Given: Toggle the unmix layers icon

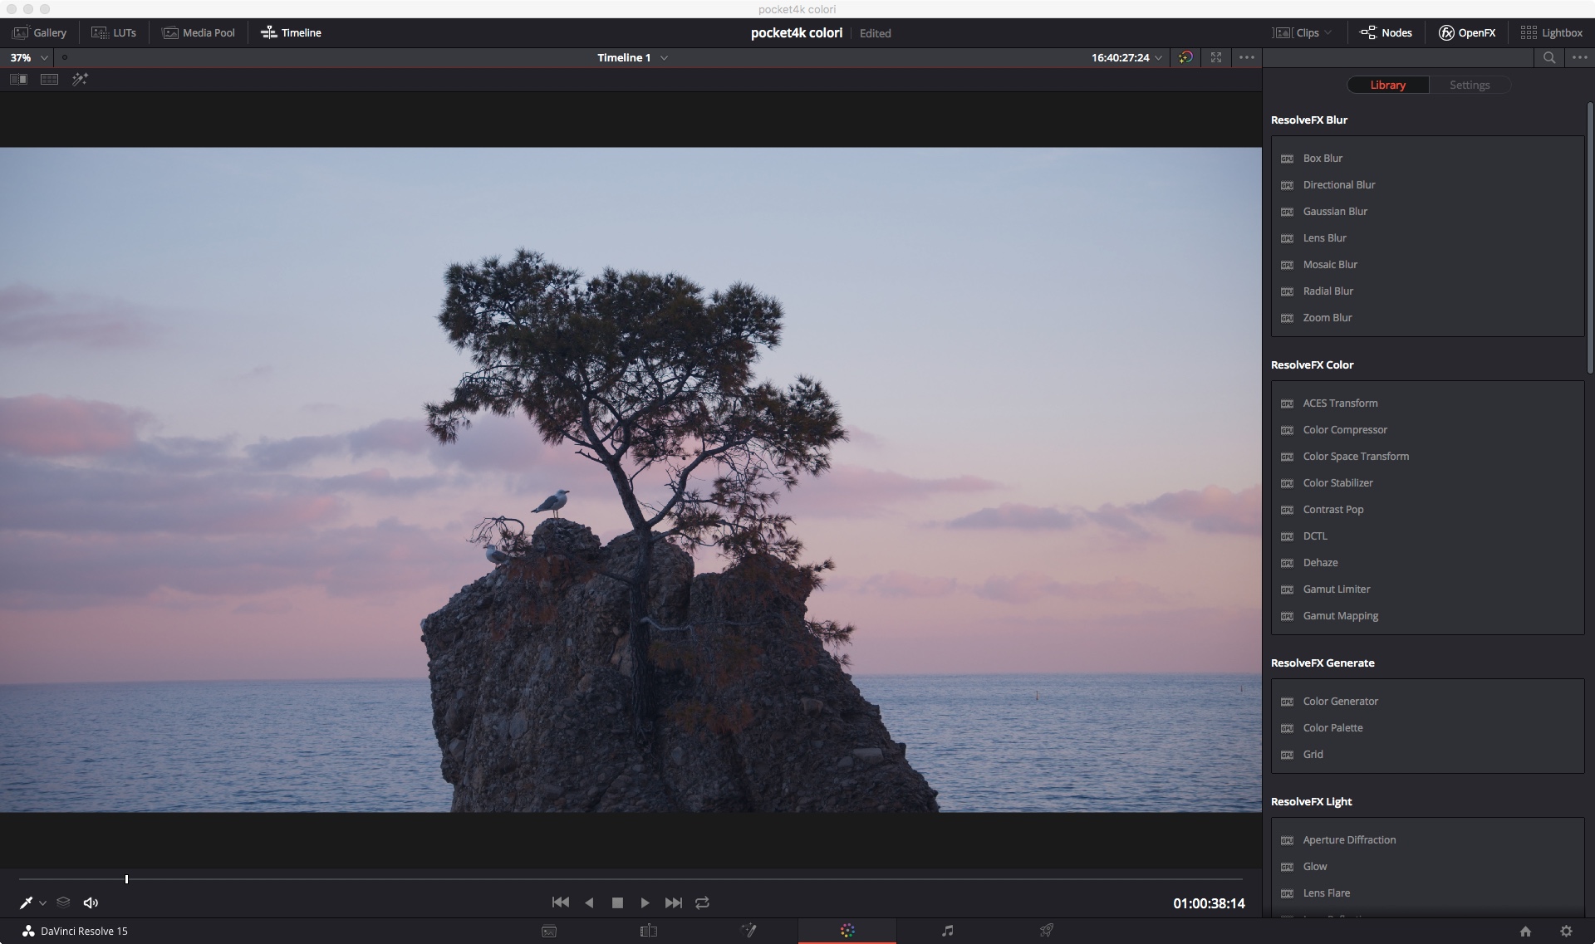Looking at the screenshot, I should 64,902.
